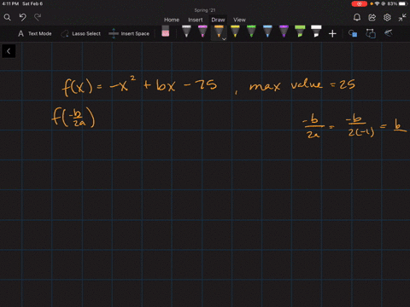
Task: Open the Home tab
Action: click(172, 20)
